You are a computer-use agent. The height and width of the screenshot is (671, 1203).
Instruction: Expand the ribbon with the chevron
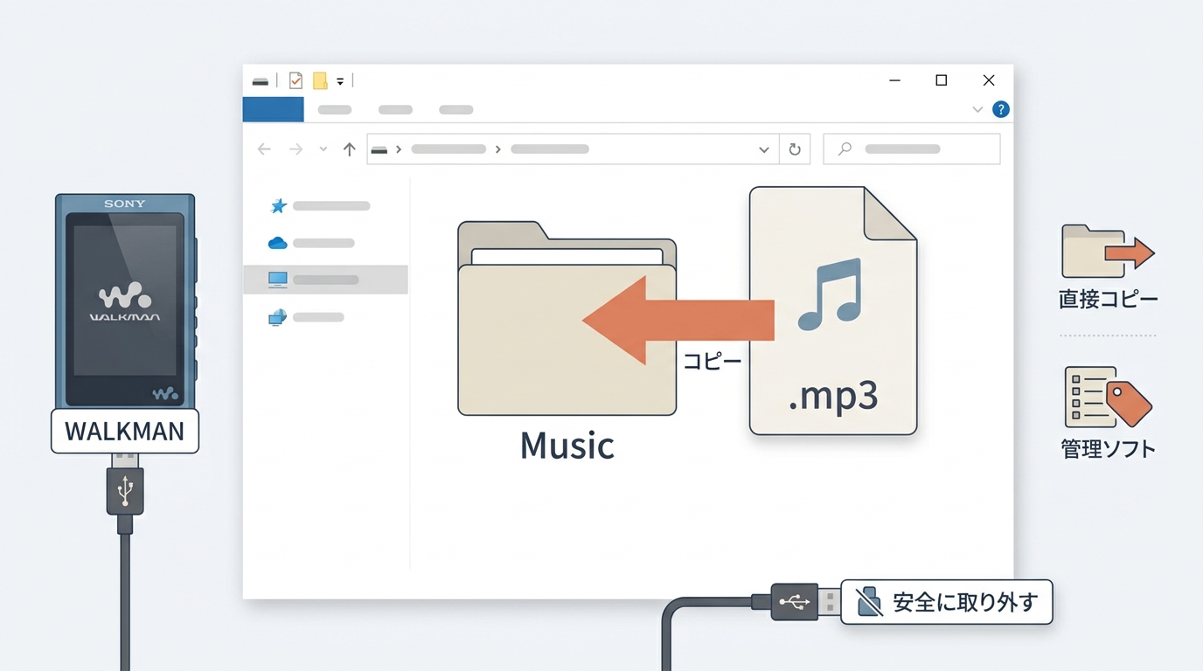click(977, 110)
